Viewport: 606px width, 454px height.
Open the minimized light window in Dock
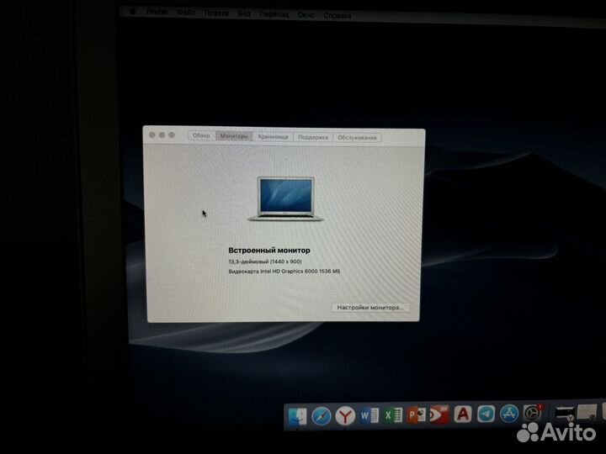point(587,412)
